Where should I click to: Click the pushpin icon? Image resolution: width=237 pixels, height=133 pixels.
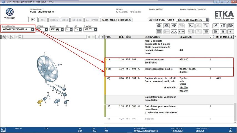coord(216,26)
